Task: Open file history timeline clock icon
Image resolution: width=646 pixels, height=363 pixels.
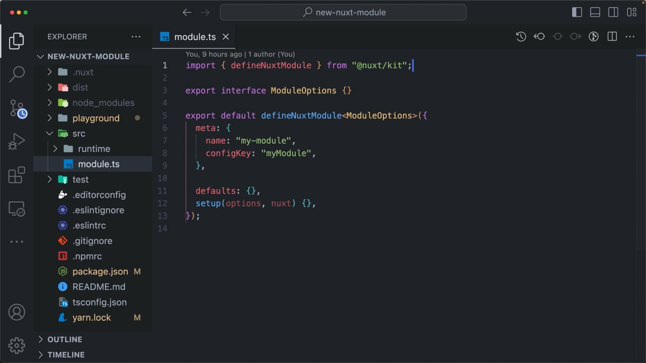Action: pos(521,36)
